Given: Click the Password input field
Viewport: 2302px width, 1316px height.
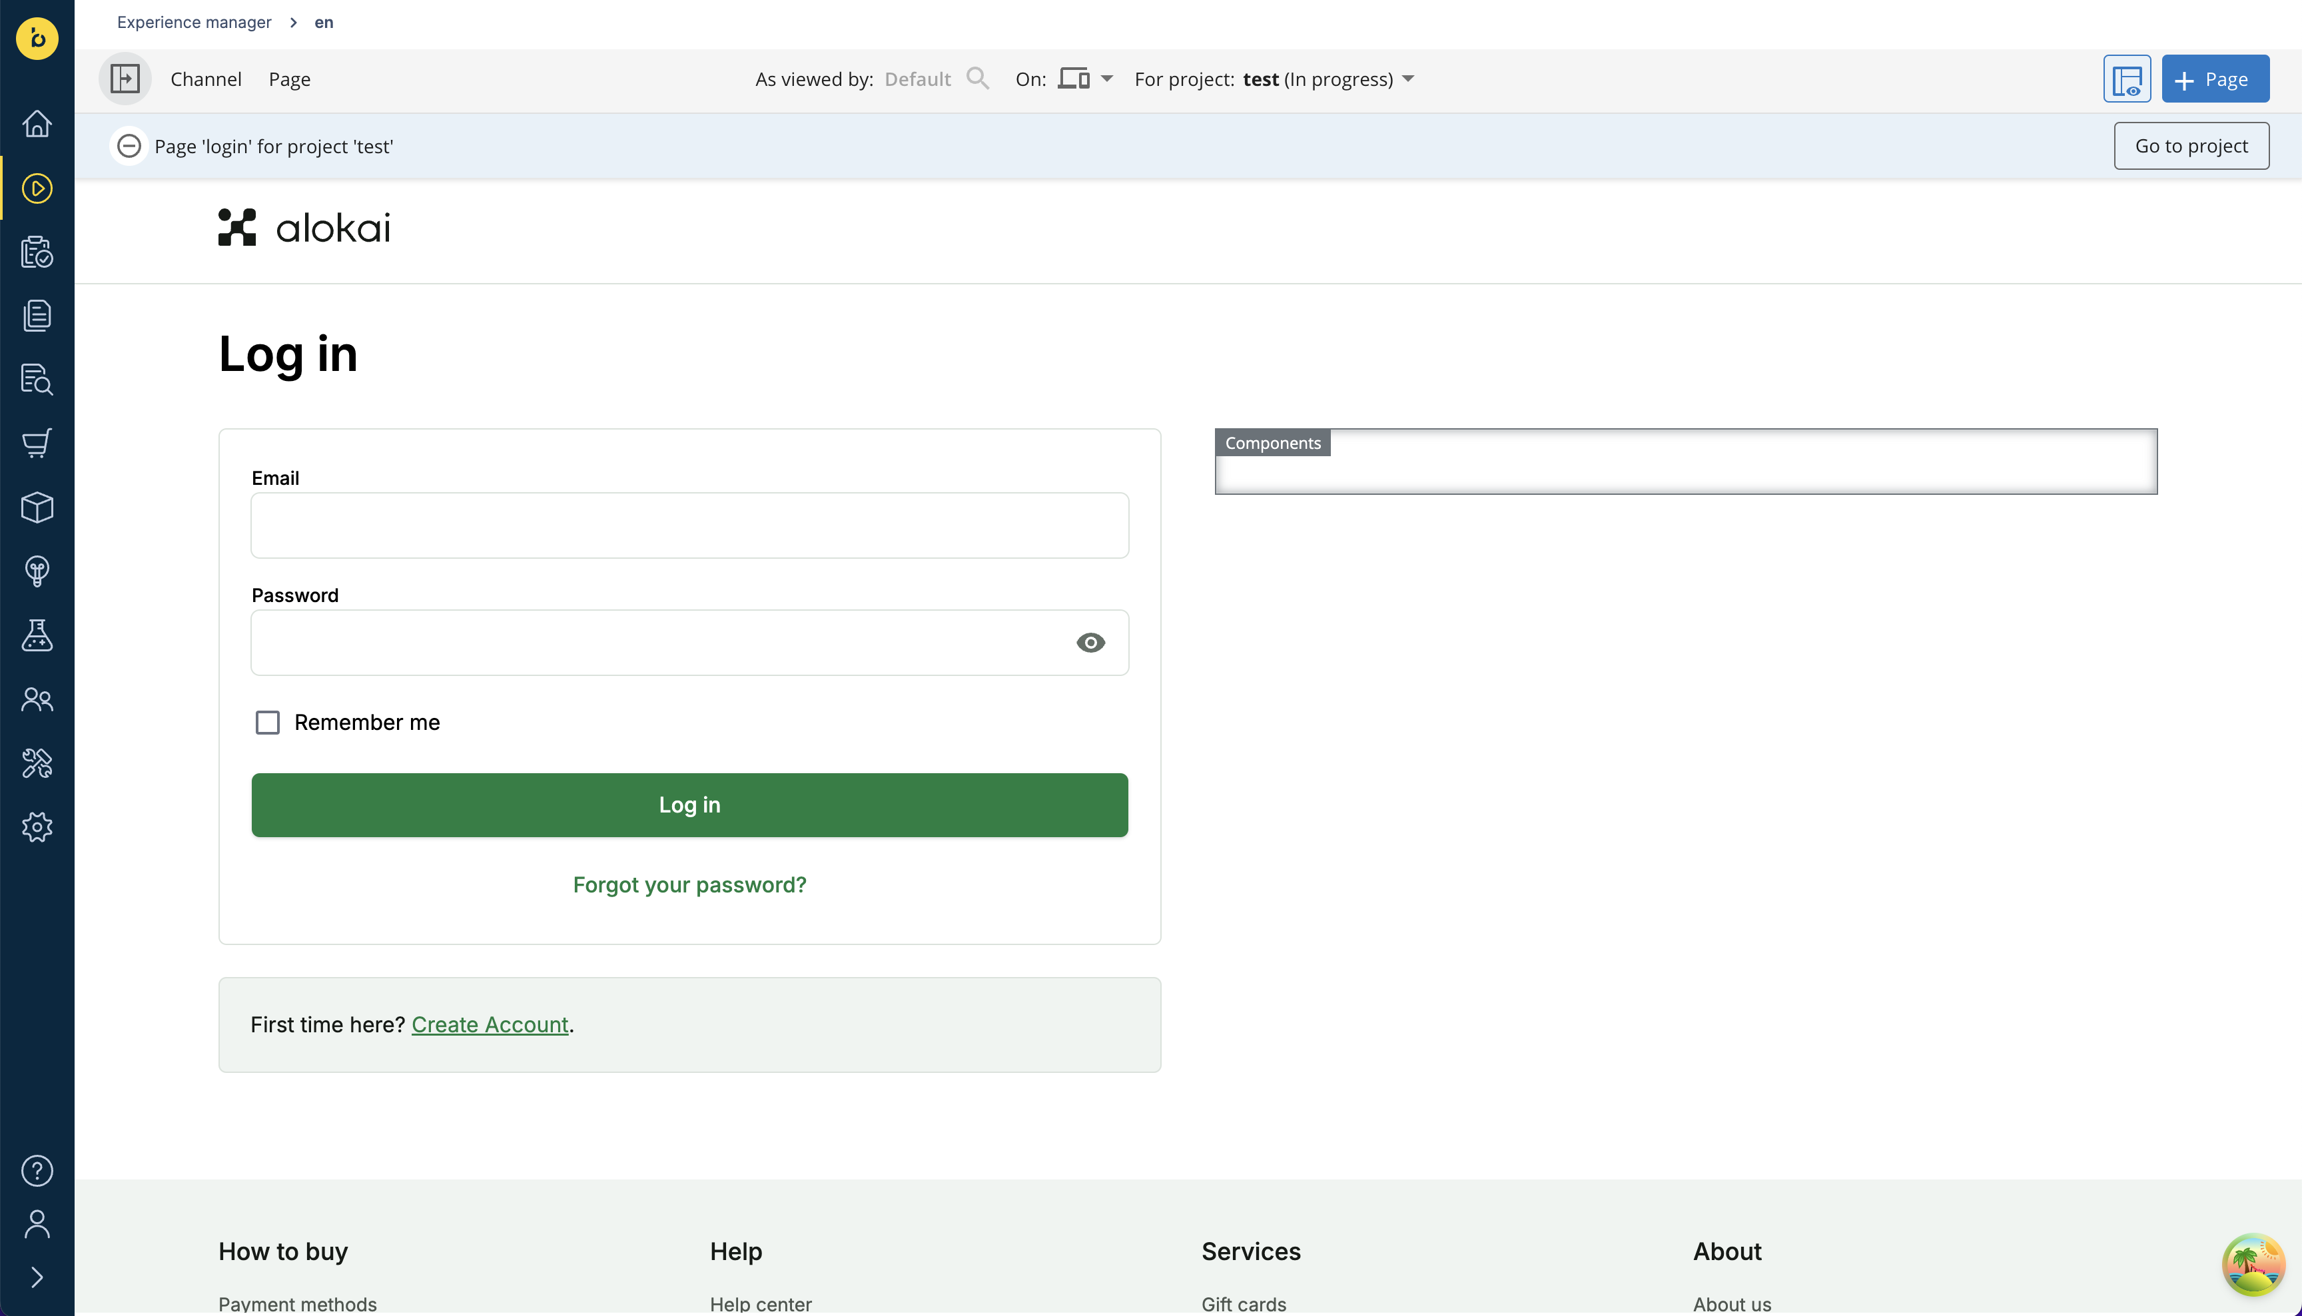Looking at the screenshot, I should tap(689, 643).
